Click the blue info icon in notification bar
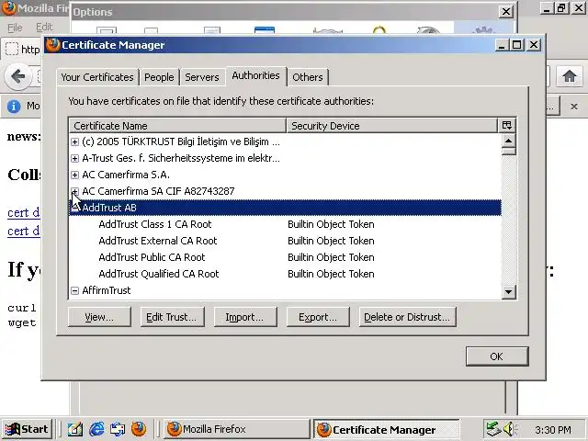This screenshot has height=441, width=588. tap(14, 107)
